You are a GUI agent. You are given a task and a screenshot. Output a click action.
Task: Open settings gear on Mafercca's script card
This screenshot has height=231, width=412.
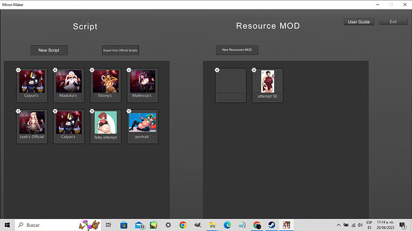click(129, 70)
